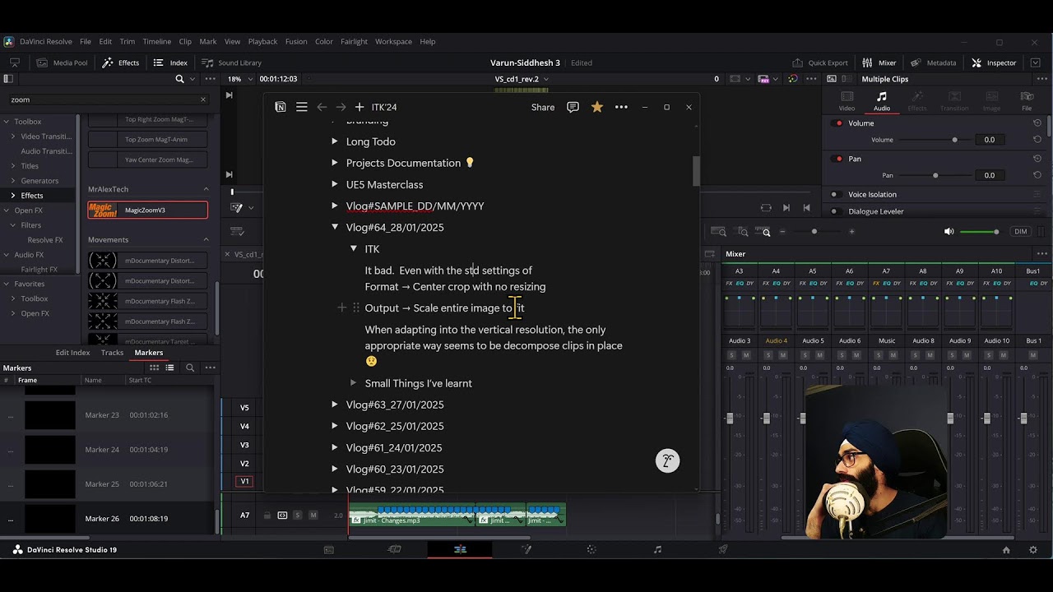Collapse the Toolbox tree

(x=7, y=122)
